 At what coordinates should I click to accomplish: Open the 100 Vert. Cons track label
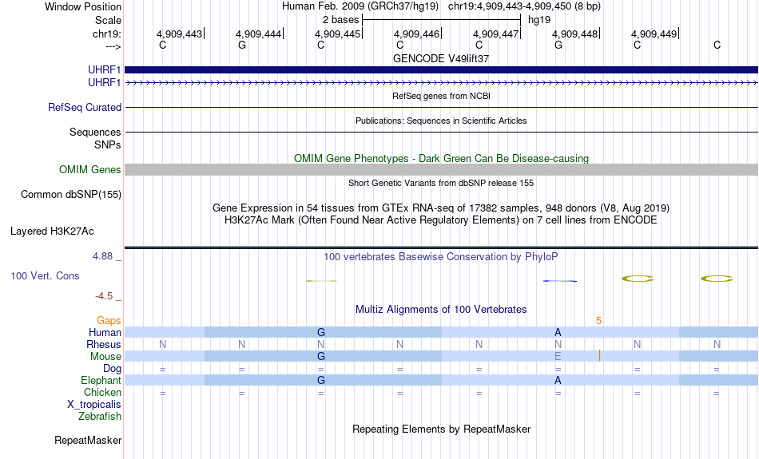(45, 275)
